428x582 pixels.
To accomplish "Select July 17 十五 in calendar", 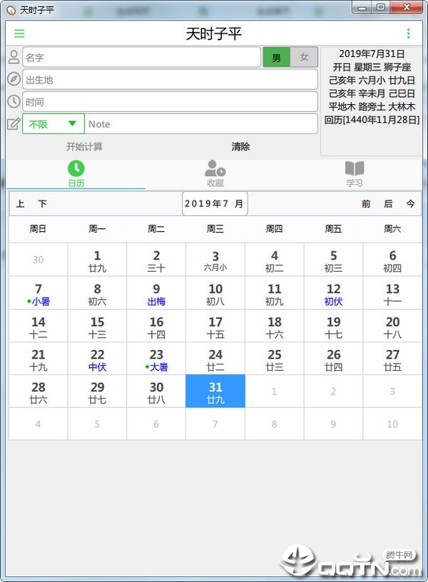I will [215, 326].
